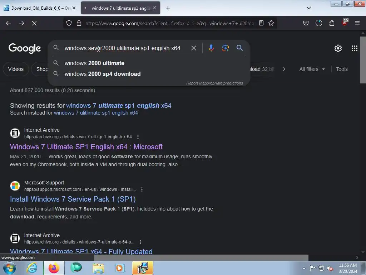Go back with the browser back arrow
Image resolution: width=366 pixels, height=275 pixels.
pyautogui.click(x=9, y=23)
